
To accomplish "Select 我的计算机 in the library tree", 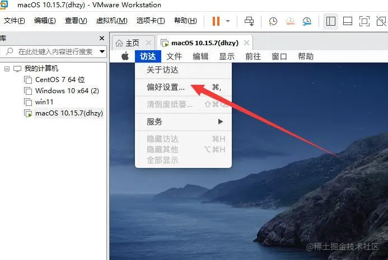I will point(41,69).
